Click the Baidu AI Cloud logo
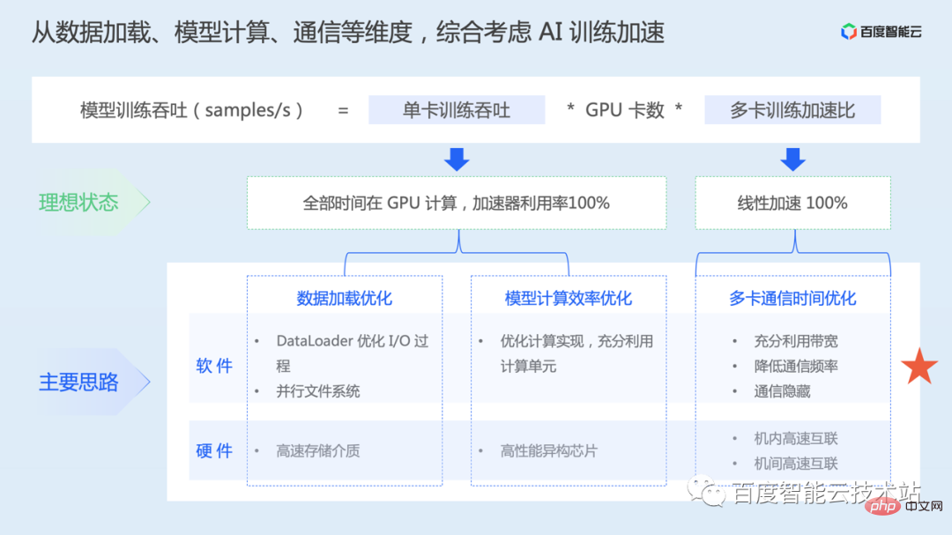 881,31
